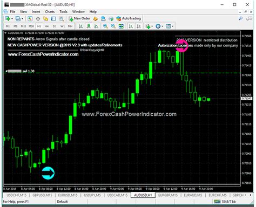Open the Help menu
Screen dimensions: 256x207
tap(93, 12)
